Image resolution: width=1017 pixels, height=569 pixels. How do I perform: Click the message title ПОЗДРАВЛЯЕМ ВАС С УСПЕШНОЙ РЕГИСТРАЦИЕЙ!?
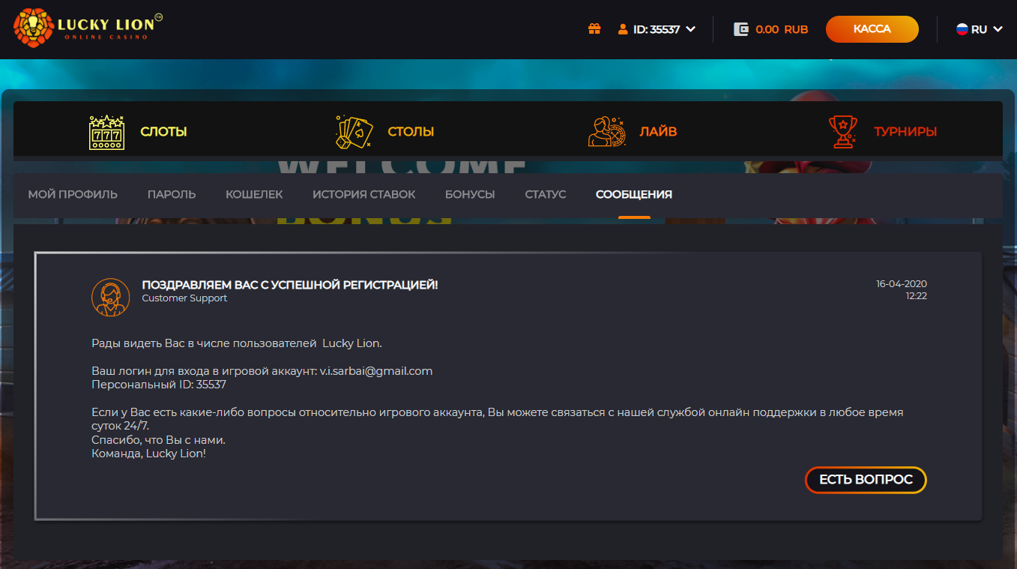[x=290, y=286]
